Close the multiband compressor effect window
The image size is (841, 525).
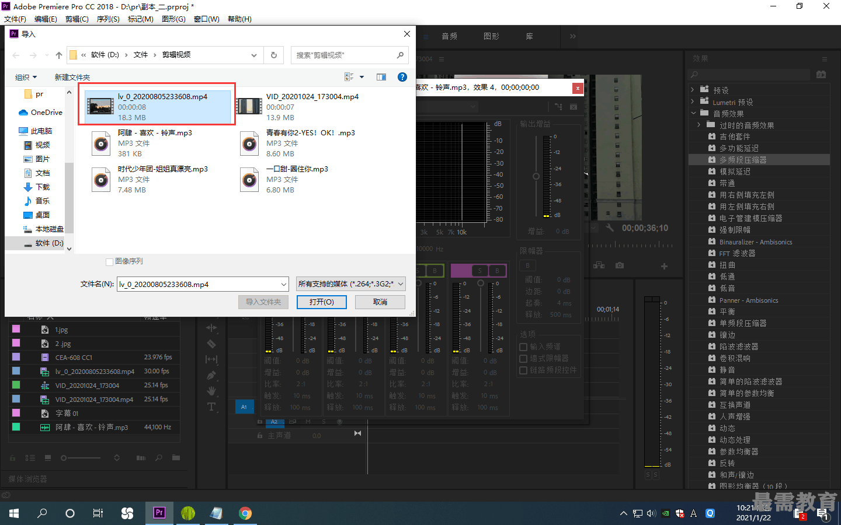[x=578, y=88]
